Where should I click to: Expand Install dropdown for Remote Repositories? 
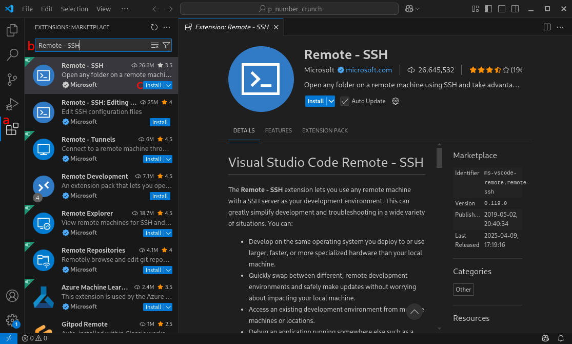168,270
